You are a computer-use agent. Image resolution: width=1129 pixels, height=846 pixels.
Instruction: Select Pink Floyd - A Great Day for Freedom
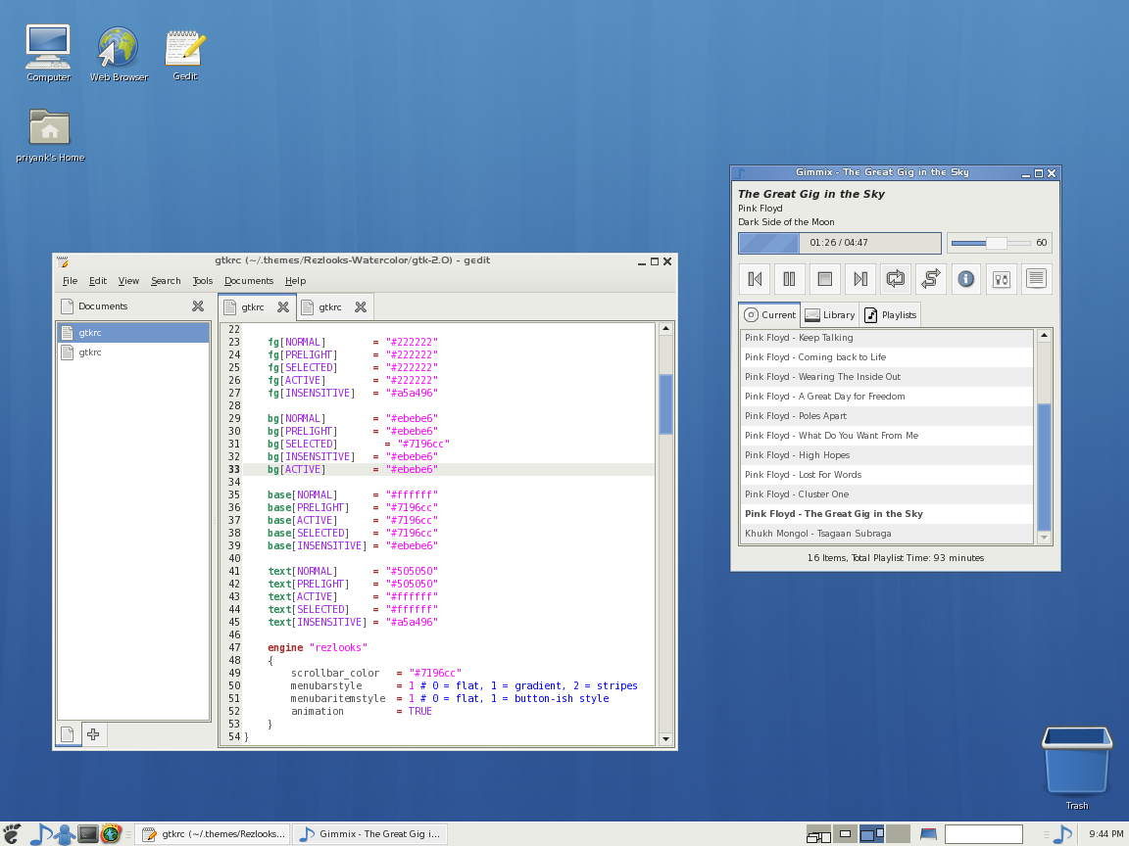click(886, 397)
